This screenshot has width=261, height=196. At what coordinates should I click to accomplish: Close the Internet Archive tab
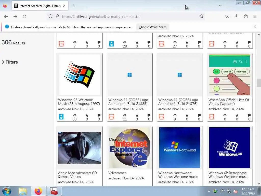click(x=64, y=6)
